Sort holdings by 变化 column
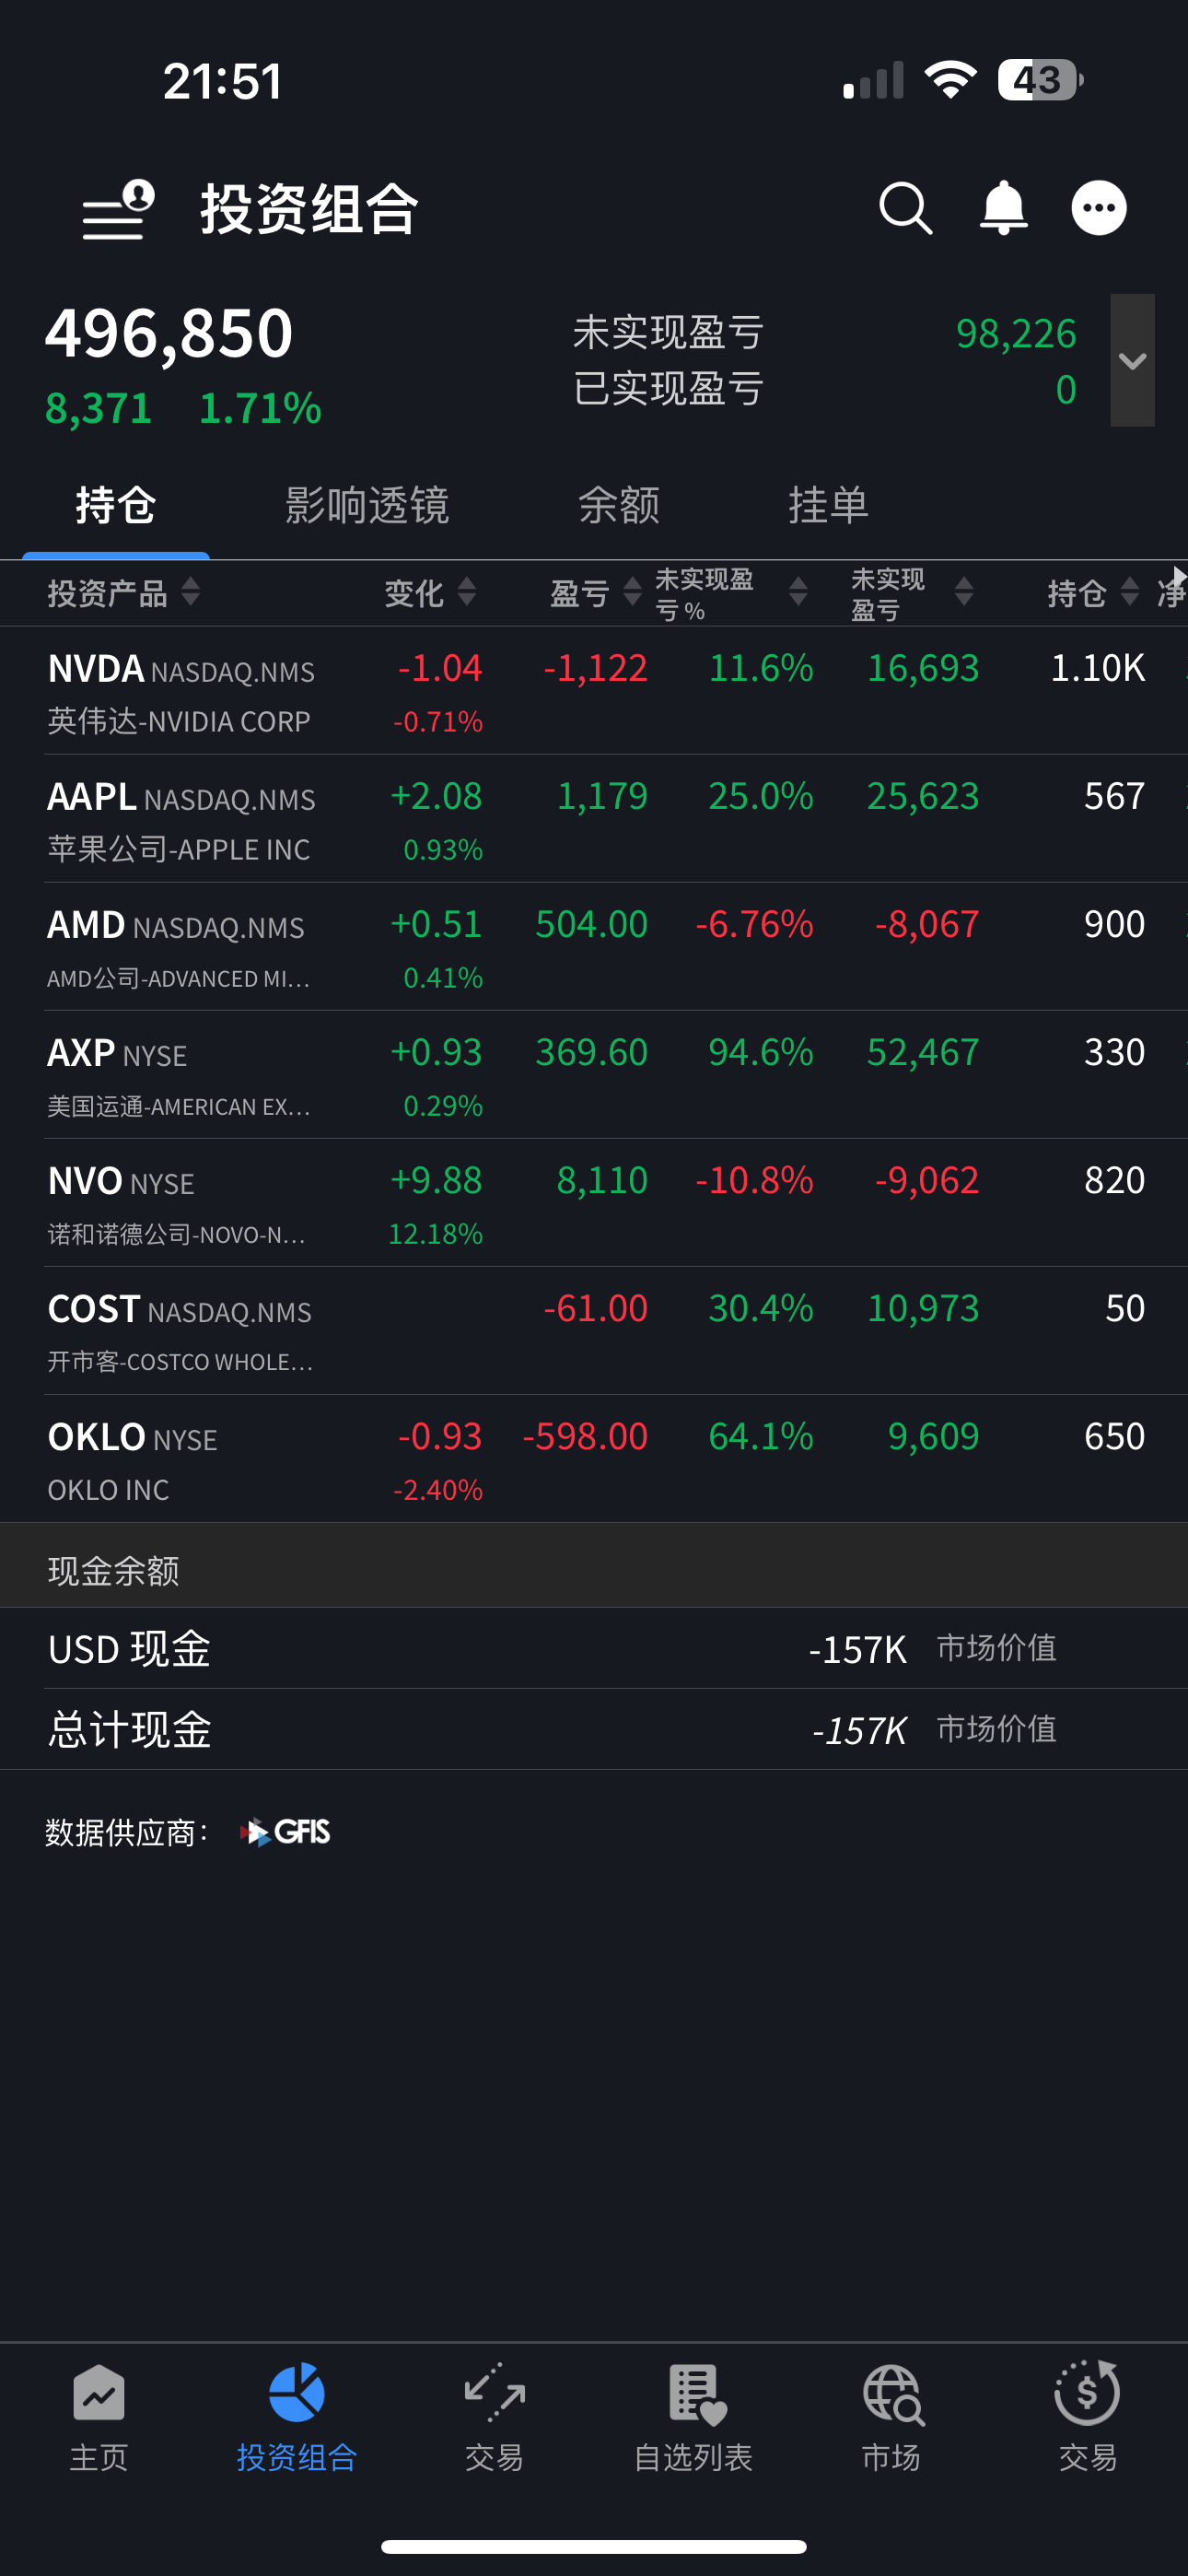1188x2576 pixels. 430,593
